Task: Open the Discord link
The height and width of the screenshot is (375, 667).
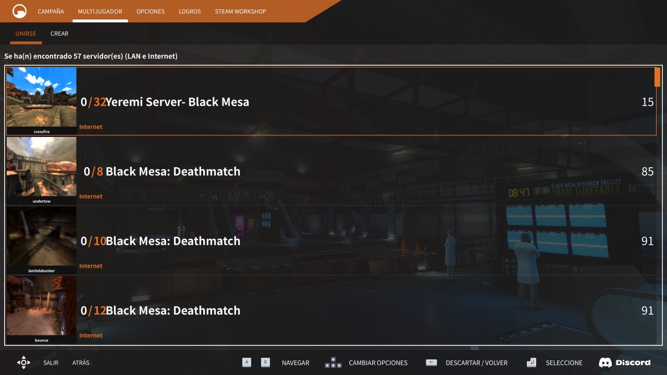Action: (625, 362)
